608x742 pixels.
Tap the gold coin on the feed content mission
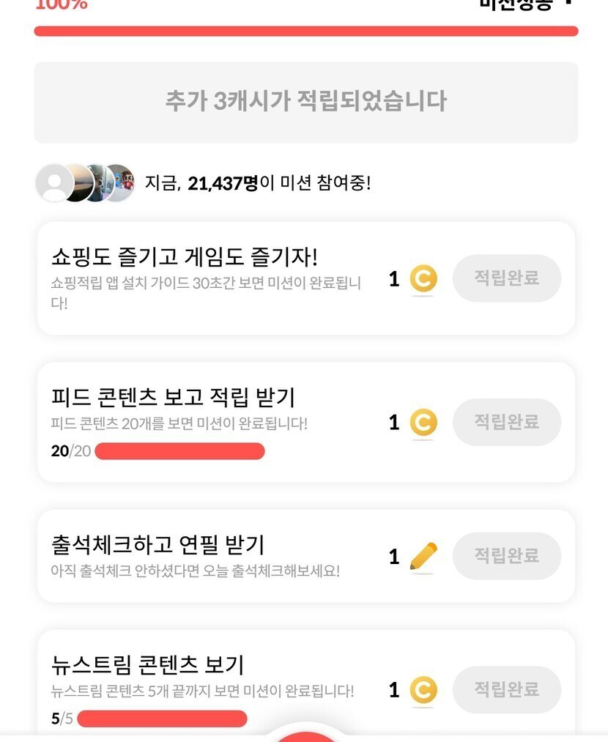tap(423, 423)
